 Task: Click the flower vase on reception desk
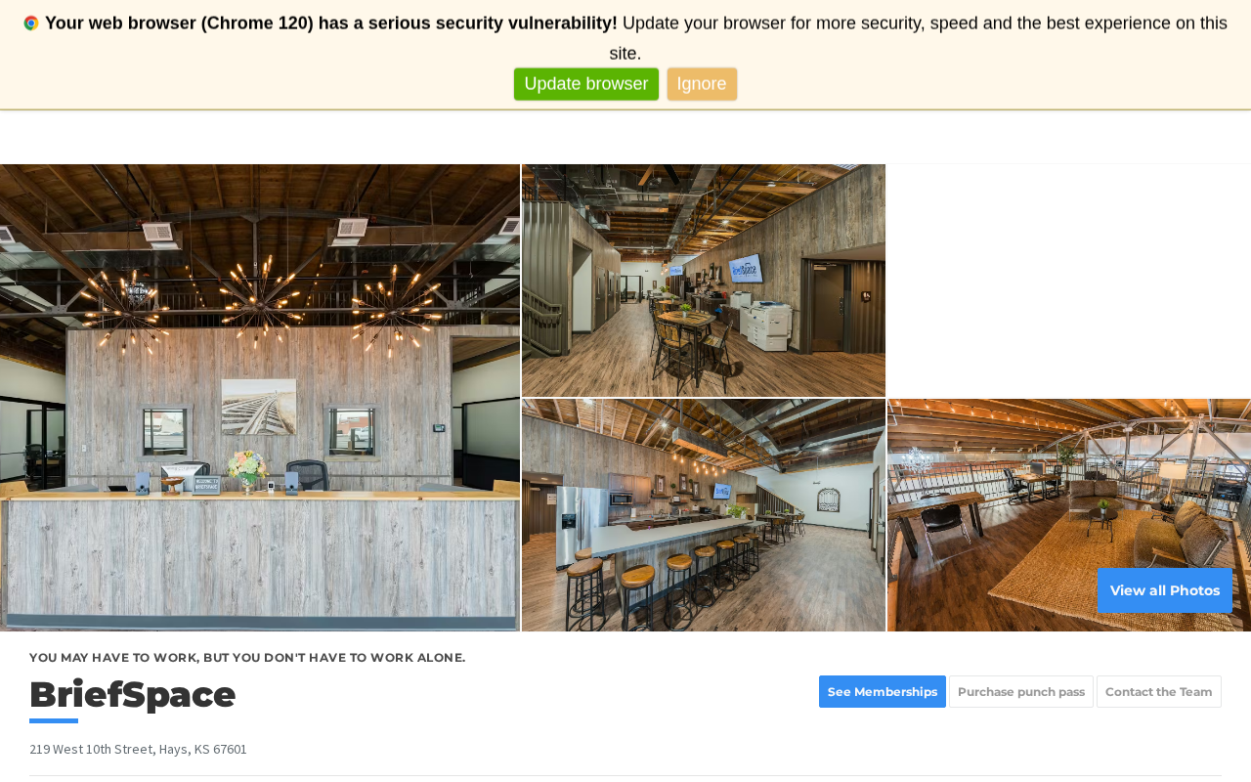click(x=247, y=470)
